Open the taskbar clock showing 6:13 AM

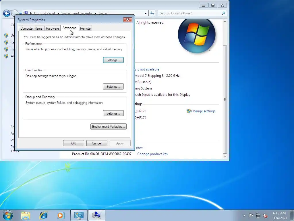[x=279, y=215]
